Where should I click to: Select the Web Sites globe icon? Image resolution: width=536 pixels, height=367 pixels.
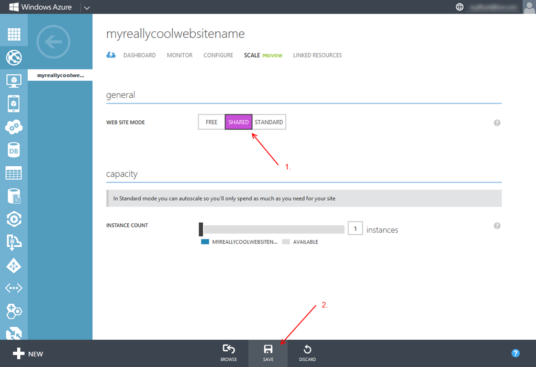pyautogui.click(x=14, y=58)
